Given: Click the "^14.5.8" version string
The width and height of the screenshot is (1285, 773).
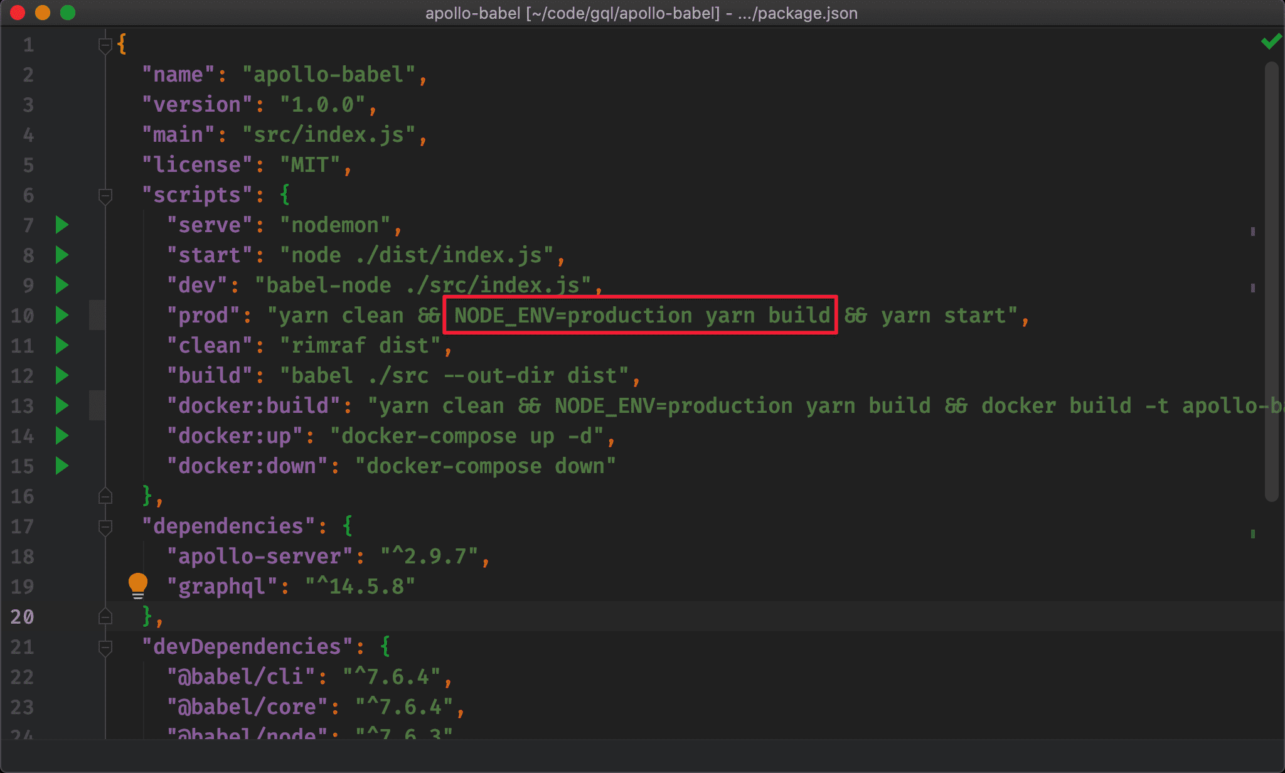Looking at the screenshot, I should 360,587.
